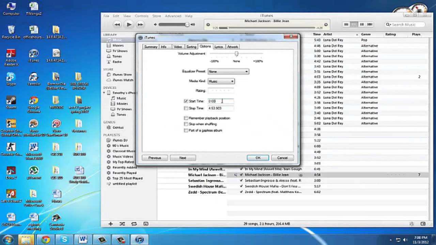This screenshot has width=436, height=245.
Task: Click the Skype icon in the taskbar
Action: pos(64,240)
